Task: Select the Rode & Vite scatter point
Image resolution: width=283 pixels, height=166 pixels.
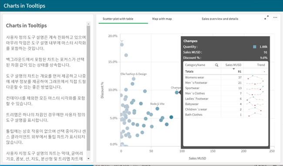Action: pos(157,108)
